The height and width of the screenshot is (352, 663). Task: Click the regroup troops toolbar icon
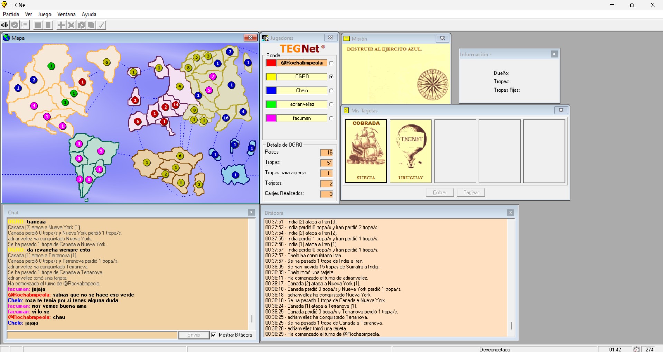81,25
